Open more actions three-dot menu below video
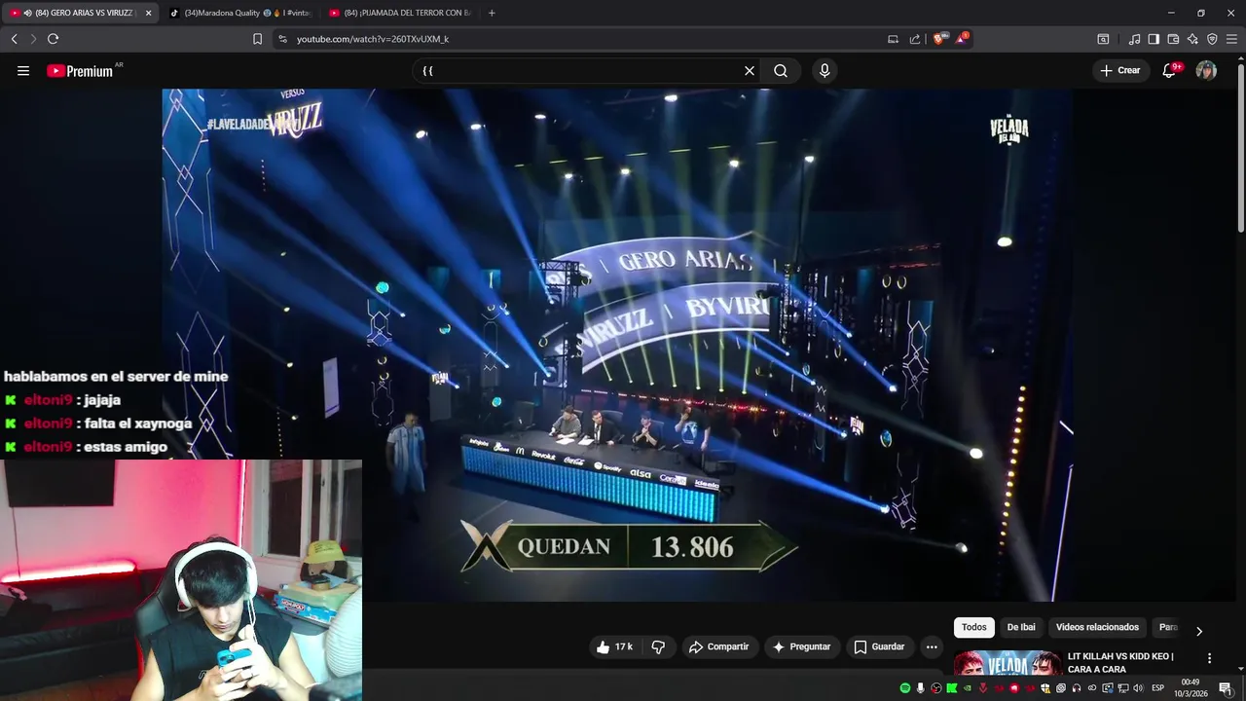1246x701 pixels. [932, 646]
